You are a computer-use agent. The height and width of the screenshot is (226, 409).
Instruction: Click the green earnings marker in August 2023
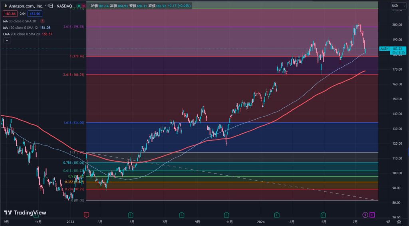(181, 215)
